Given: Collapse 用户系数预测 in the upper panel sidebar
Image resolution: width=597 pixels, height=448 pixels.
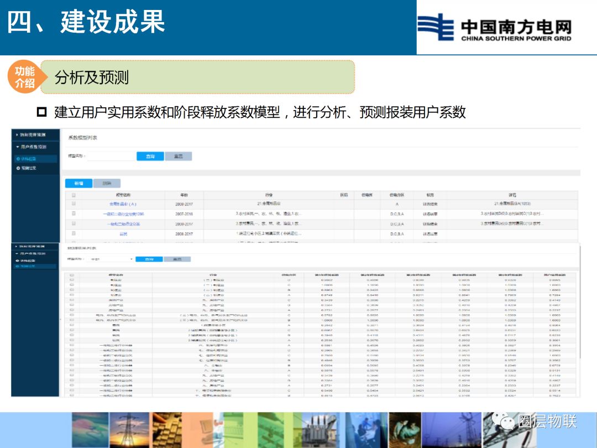Looking at the screenshot, I should (x=31, y=147).
